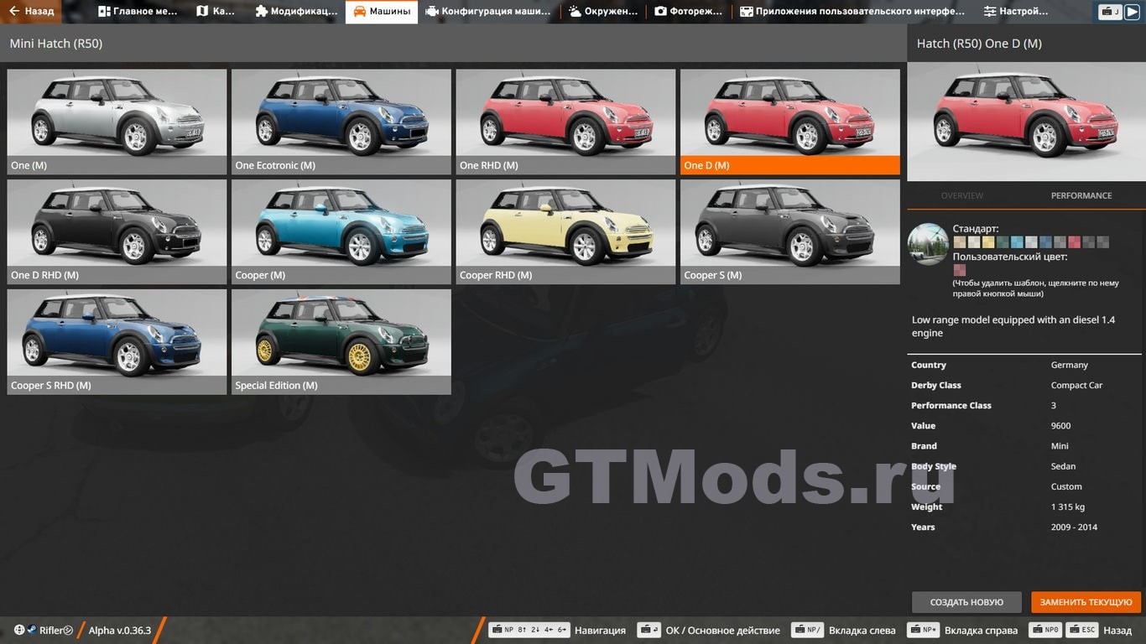Click the 9600 value entry

(x=1061, y=426)
